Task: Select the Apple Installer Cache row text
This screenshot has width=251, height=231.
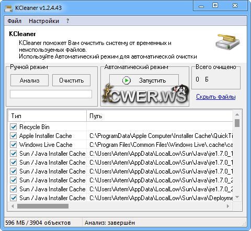Action: [45, 136]
